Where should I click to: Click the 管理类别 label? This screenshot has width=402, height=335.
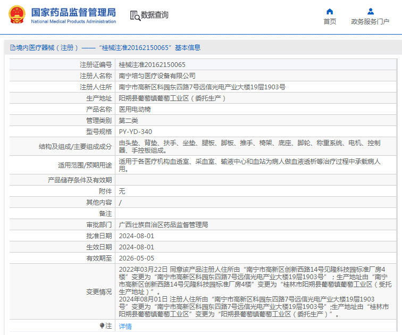point(99,121)
